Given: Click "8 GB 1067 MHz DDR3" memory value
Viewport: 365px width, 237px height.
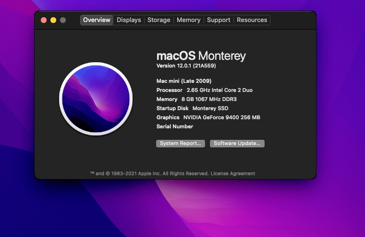Looking at the screenshot, I should [209, 99].
